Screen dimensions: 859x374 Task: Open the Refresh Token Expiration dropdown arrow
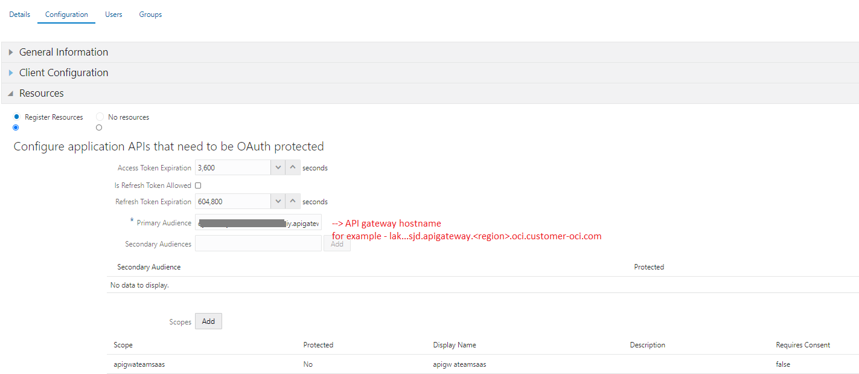278,201
